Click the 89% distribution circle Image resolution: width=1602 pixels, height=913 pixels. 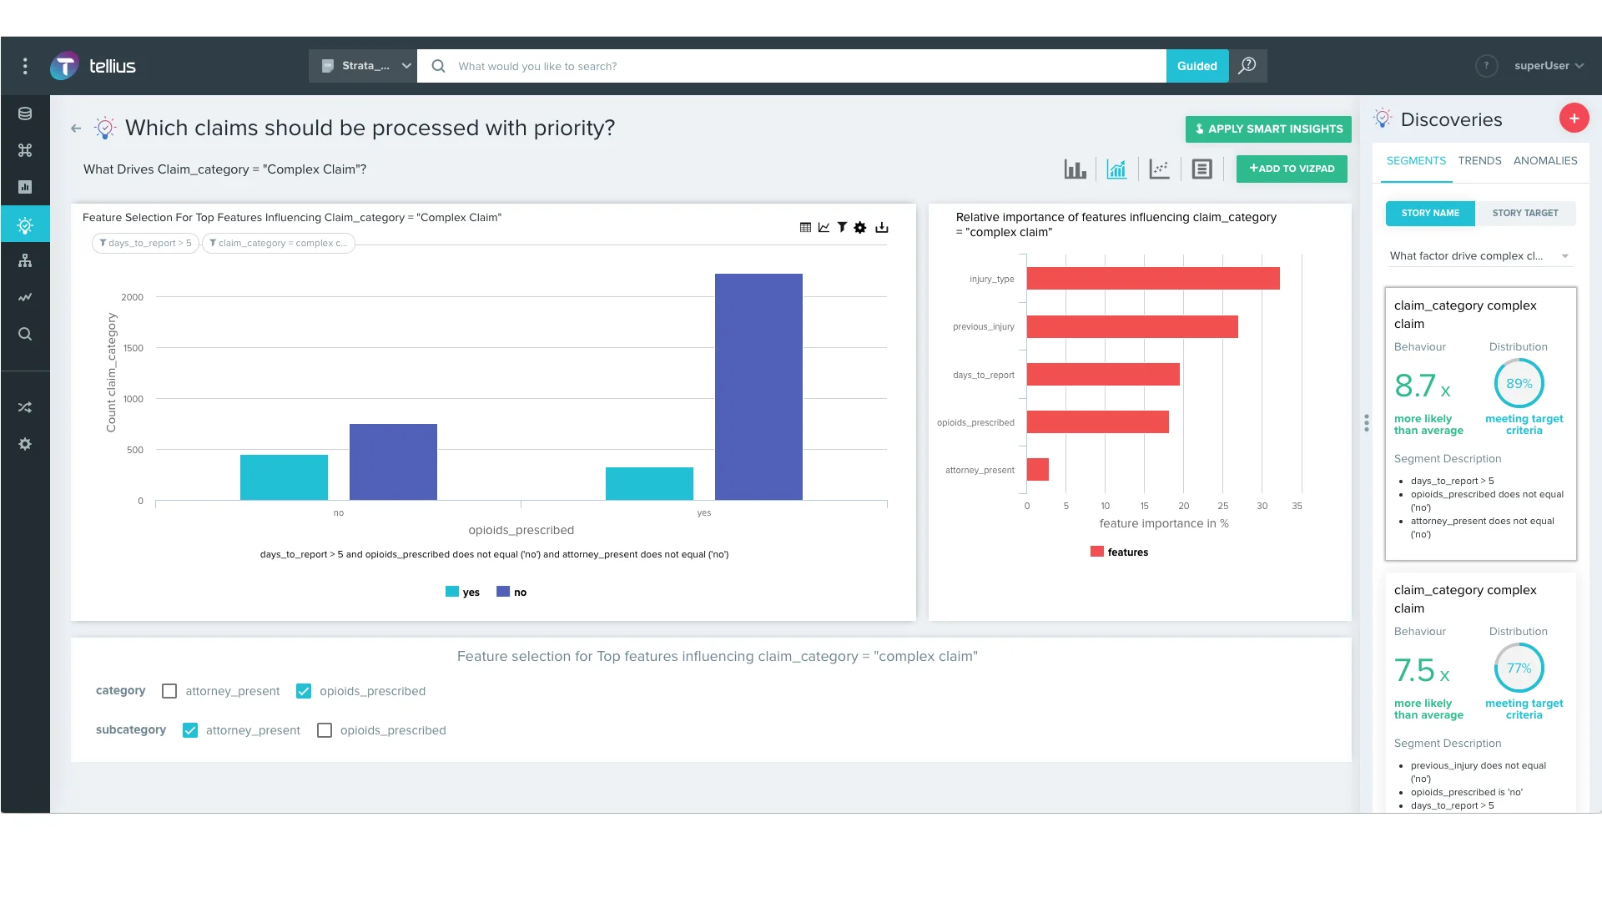click(1519, 384)
